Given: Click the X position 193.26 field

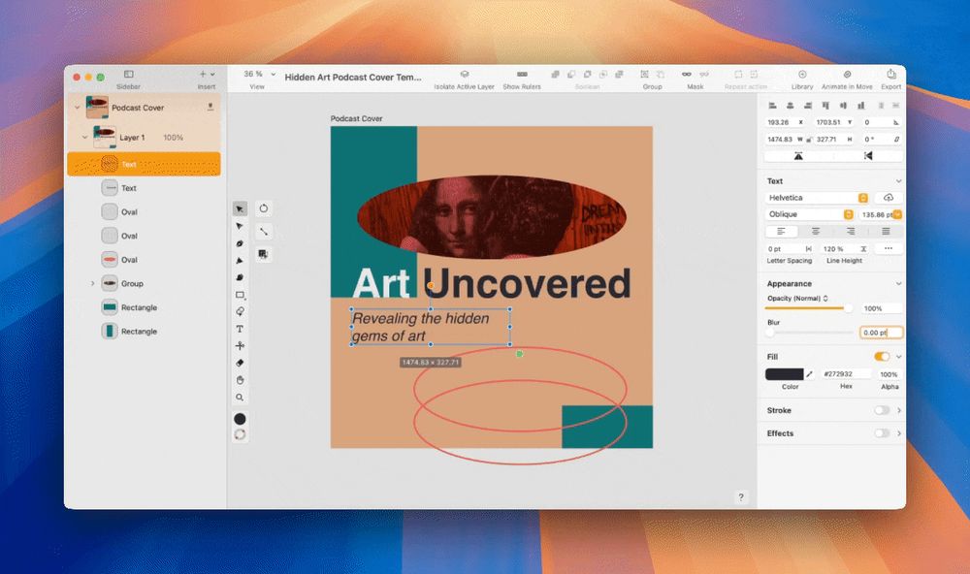Looking at the screenshot, I should coord(786,122).
